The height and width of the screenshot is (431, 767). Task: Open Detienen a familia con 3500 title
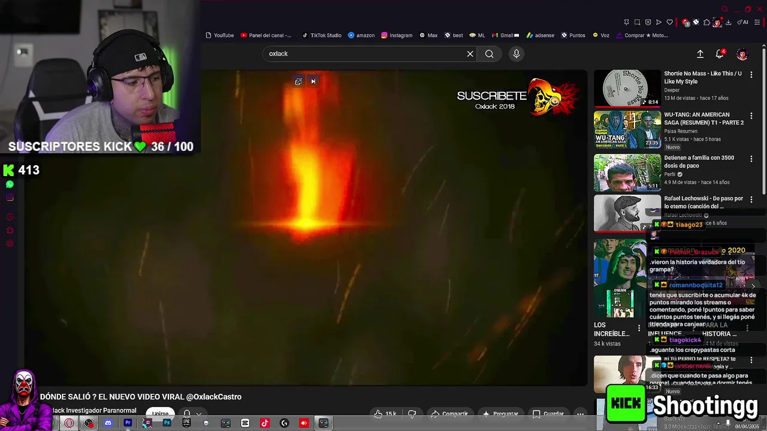(x=699, y=162)
